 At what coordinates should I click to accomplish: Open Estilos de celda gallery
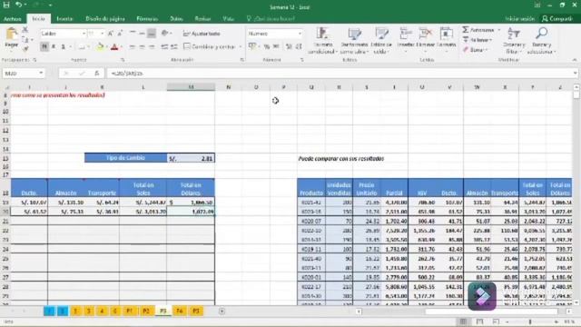click(x=381, y=41)
